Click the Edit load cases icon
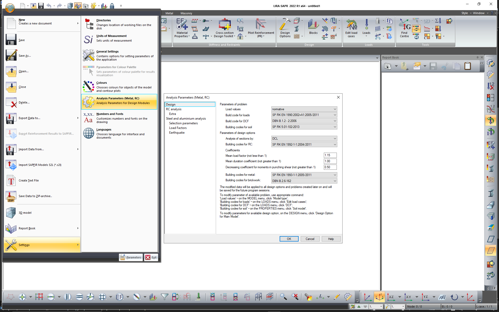 point(351,25)
